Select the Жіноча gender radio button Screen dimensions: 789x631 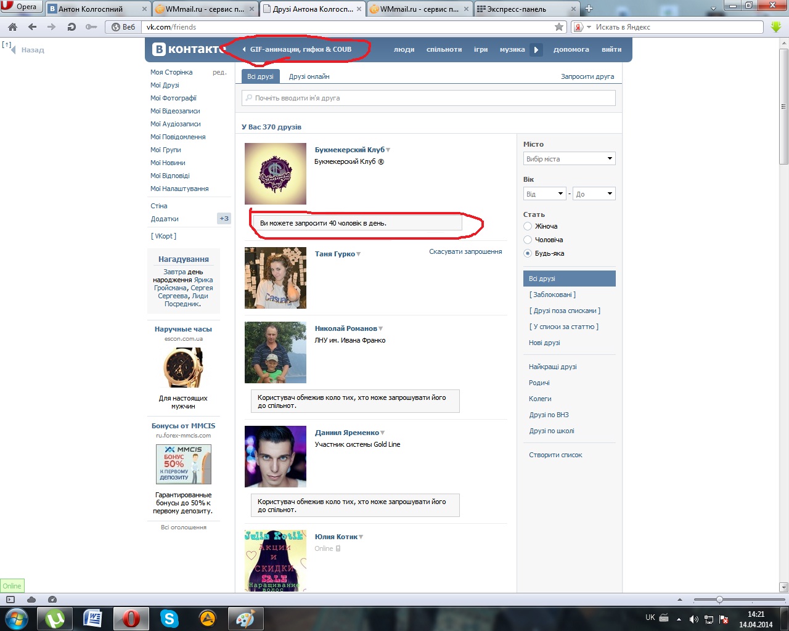(528, 226)
